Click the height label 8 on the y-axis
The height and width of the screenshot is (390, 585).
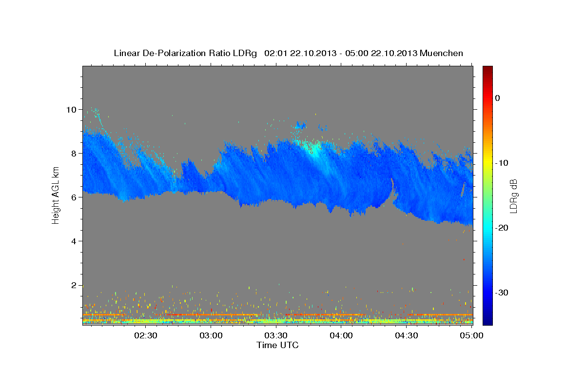(x=74, y=154)
